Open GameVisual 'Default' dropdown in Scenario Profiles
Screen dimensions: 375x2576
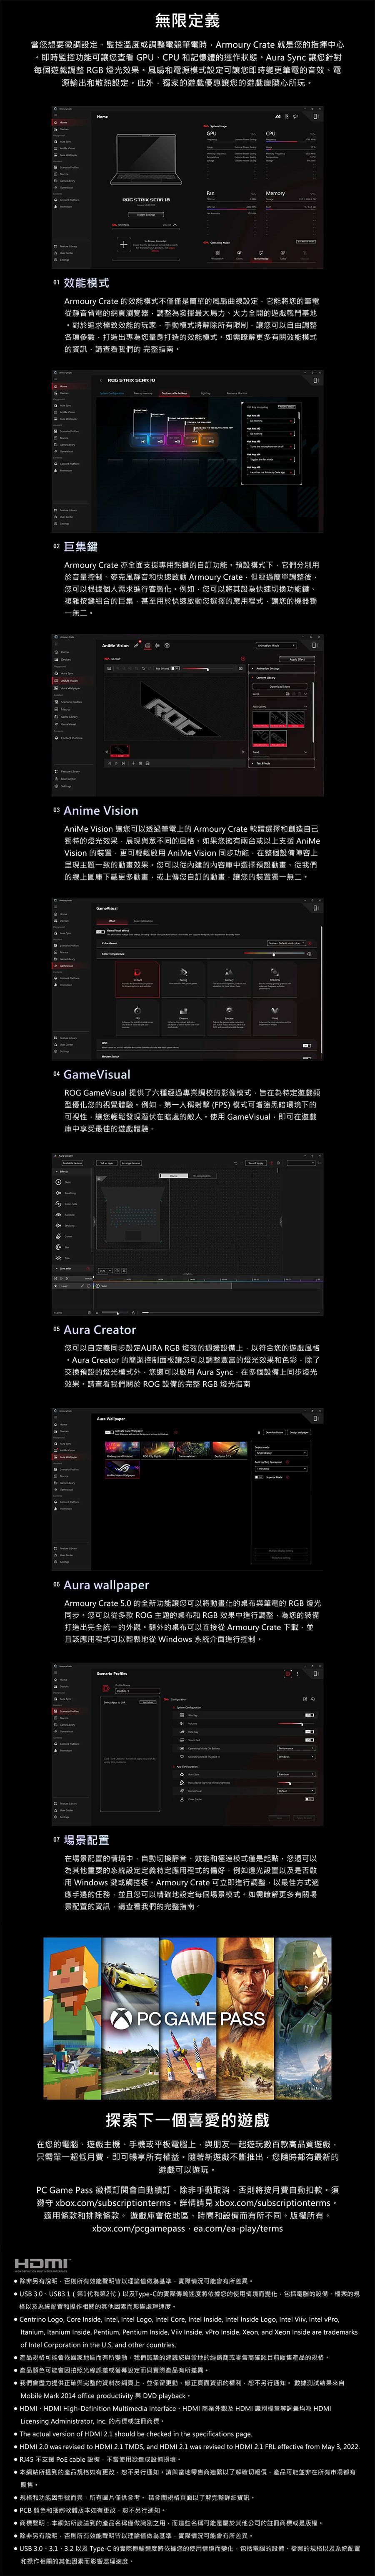[296, 1791]
